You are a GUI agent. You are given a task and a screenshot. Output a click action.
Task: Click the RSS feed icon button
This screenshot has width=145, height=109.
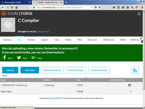point(135,71)
